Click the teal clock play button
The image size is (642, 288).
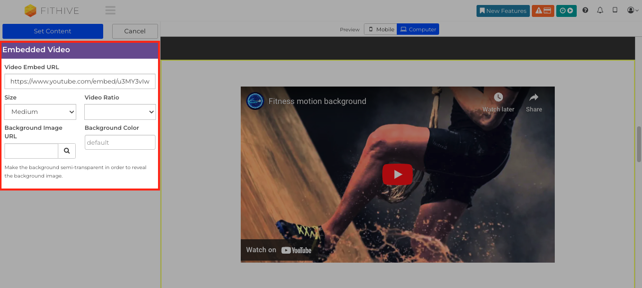tap(566, 10)
